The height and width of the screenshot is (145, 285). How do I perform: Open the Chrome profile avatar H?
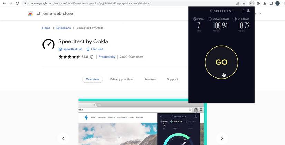coord(277,3)
